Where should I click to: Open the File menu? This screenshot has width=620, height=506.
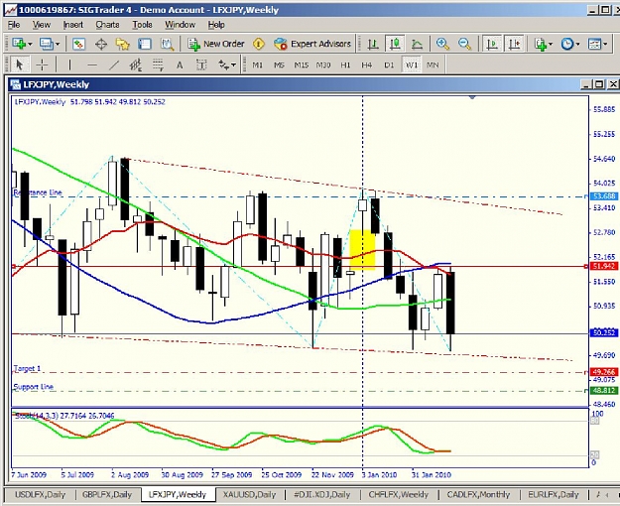coord(14,25)
